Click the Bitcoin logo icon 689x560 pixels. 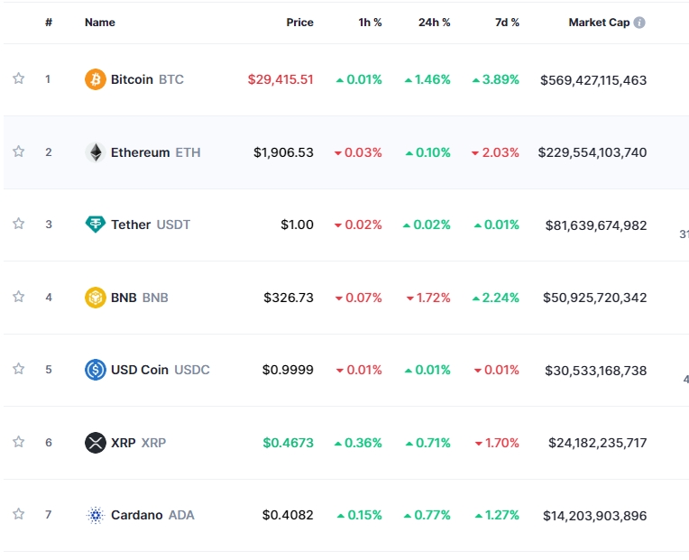95,79
